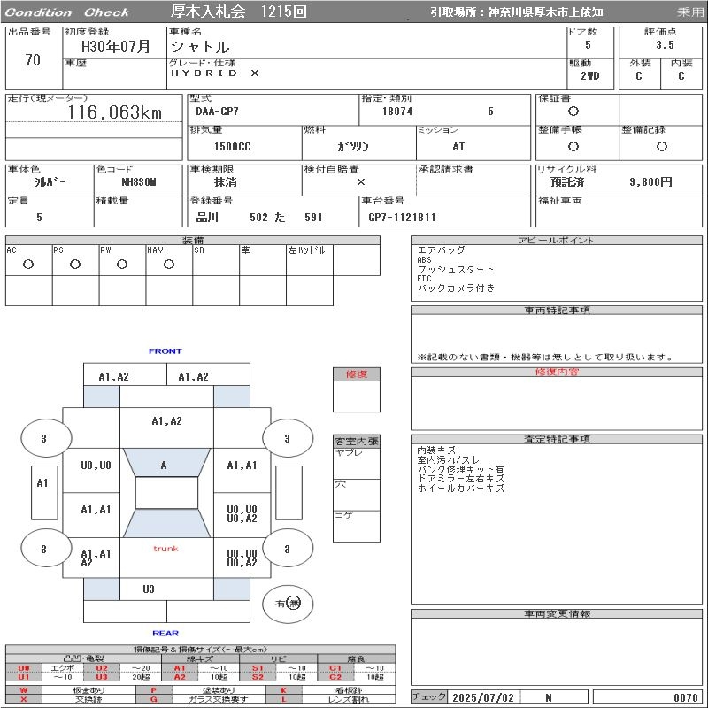708x708 pixels.
Task: Select the hood damage mark A1,A2 in the diagram
Action: (x=166, y=421)
